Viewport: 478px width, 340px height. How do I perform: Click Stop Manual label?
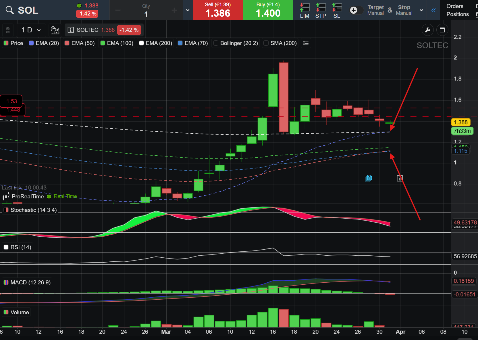pos(404,10)
